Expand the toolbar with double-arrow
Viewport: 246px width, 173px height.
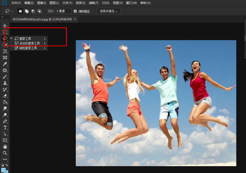(x=2, y=17)
